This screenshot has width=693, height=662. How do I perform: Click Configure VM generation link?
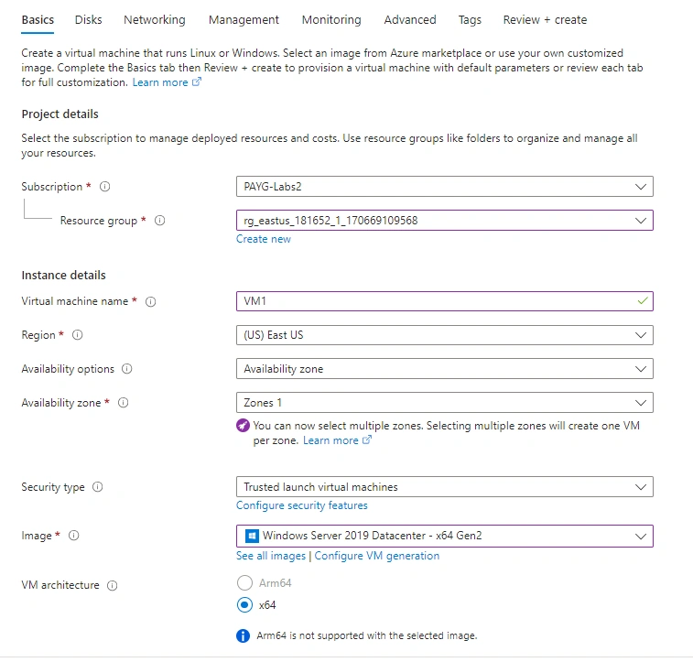[377, 556]
